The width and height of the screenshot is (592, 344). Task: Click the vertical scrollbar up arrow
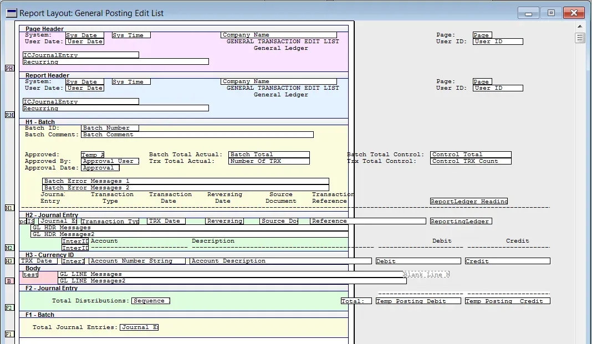pos(580,26)
